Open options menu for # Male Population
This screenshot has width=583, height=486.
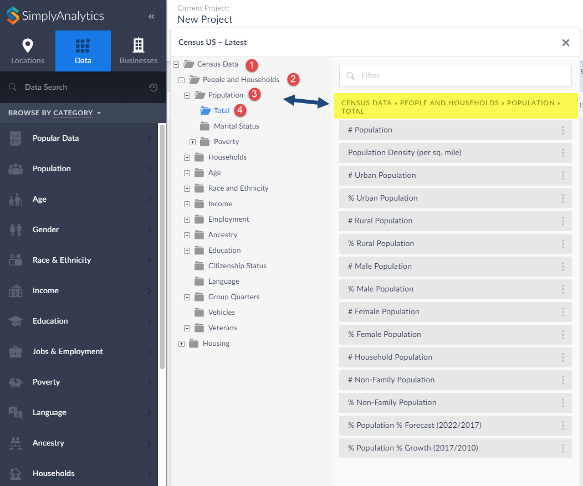563,266
